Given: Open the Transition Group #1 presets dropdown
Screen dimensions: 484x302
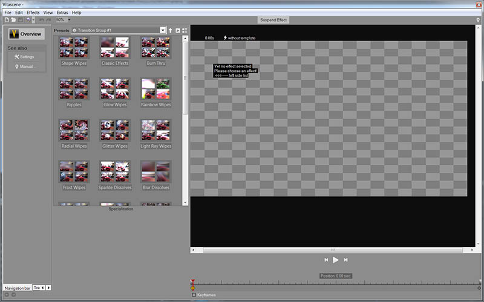Looking at the screenshot, I should pos(163,30).
